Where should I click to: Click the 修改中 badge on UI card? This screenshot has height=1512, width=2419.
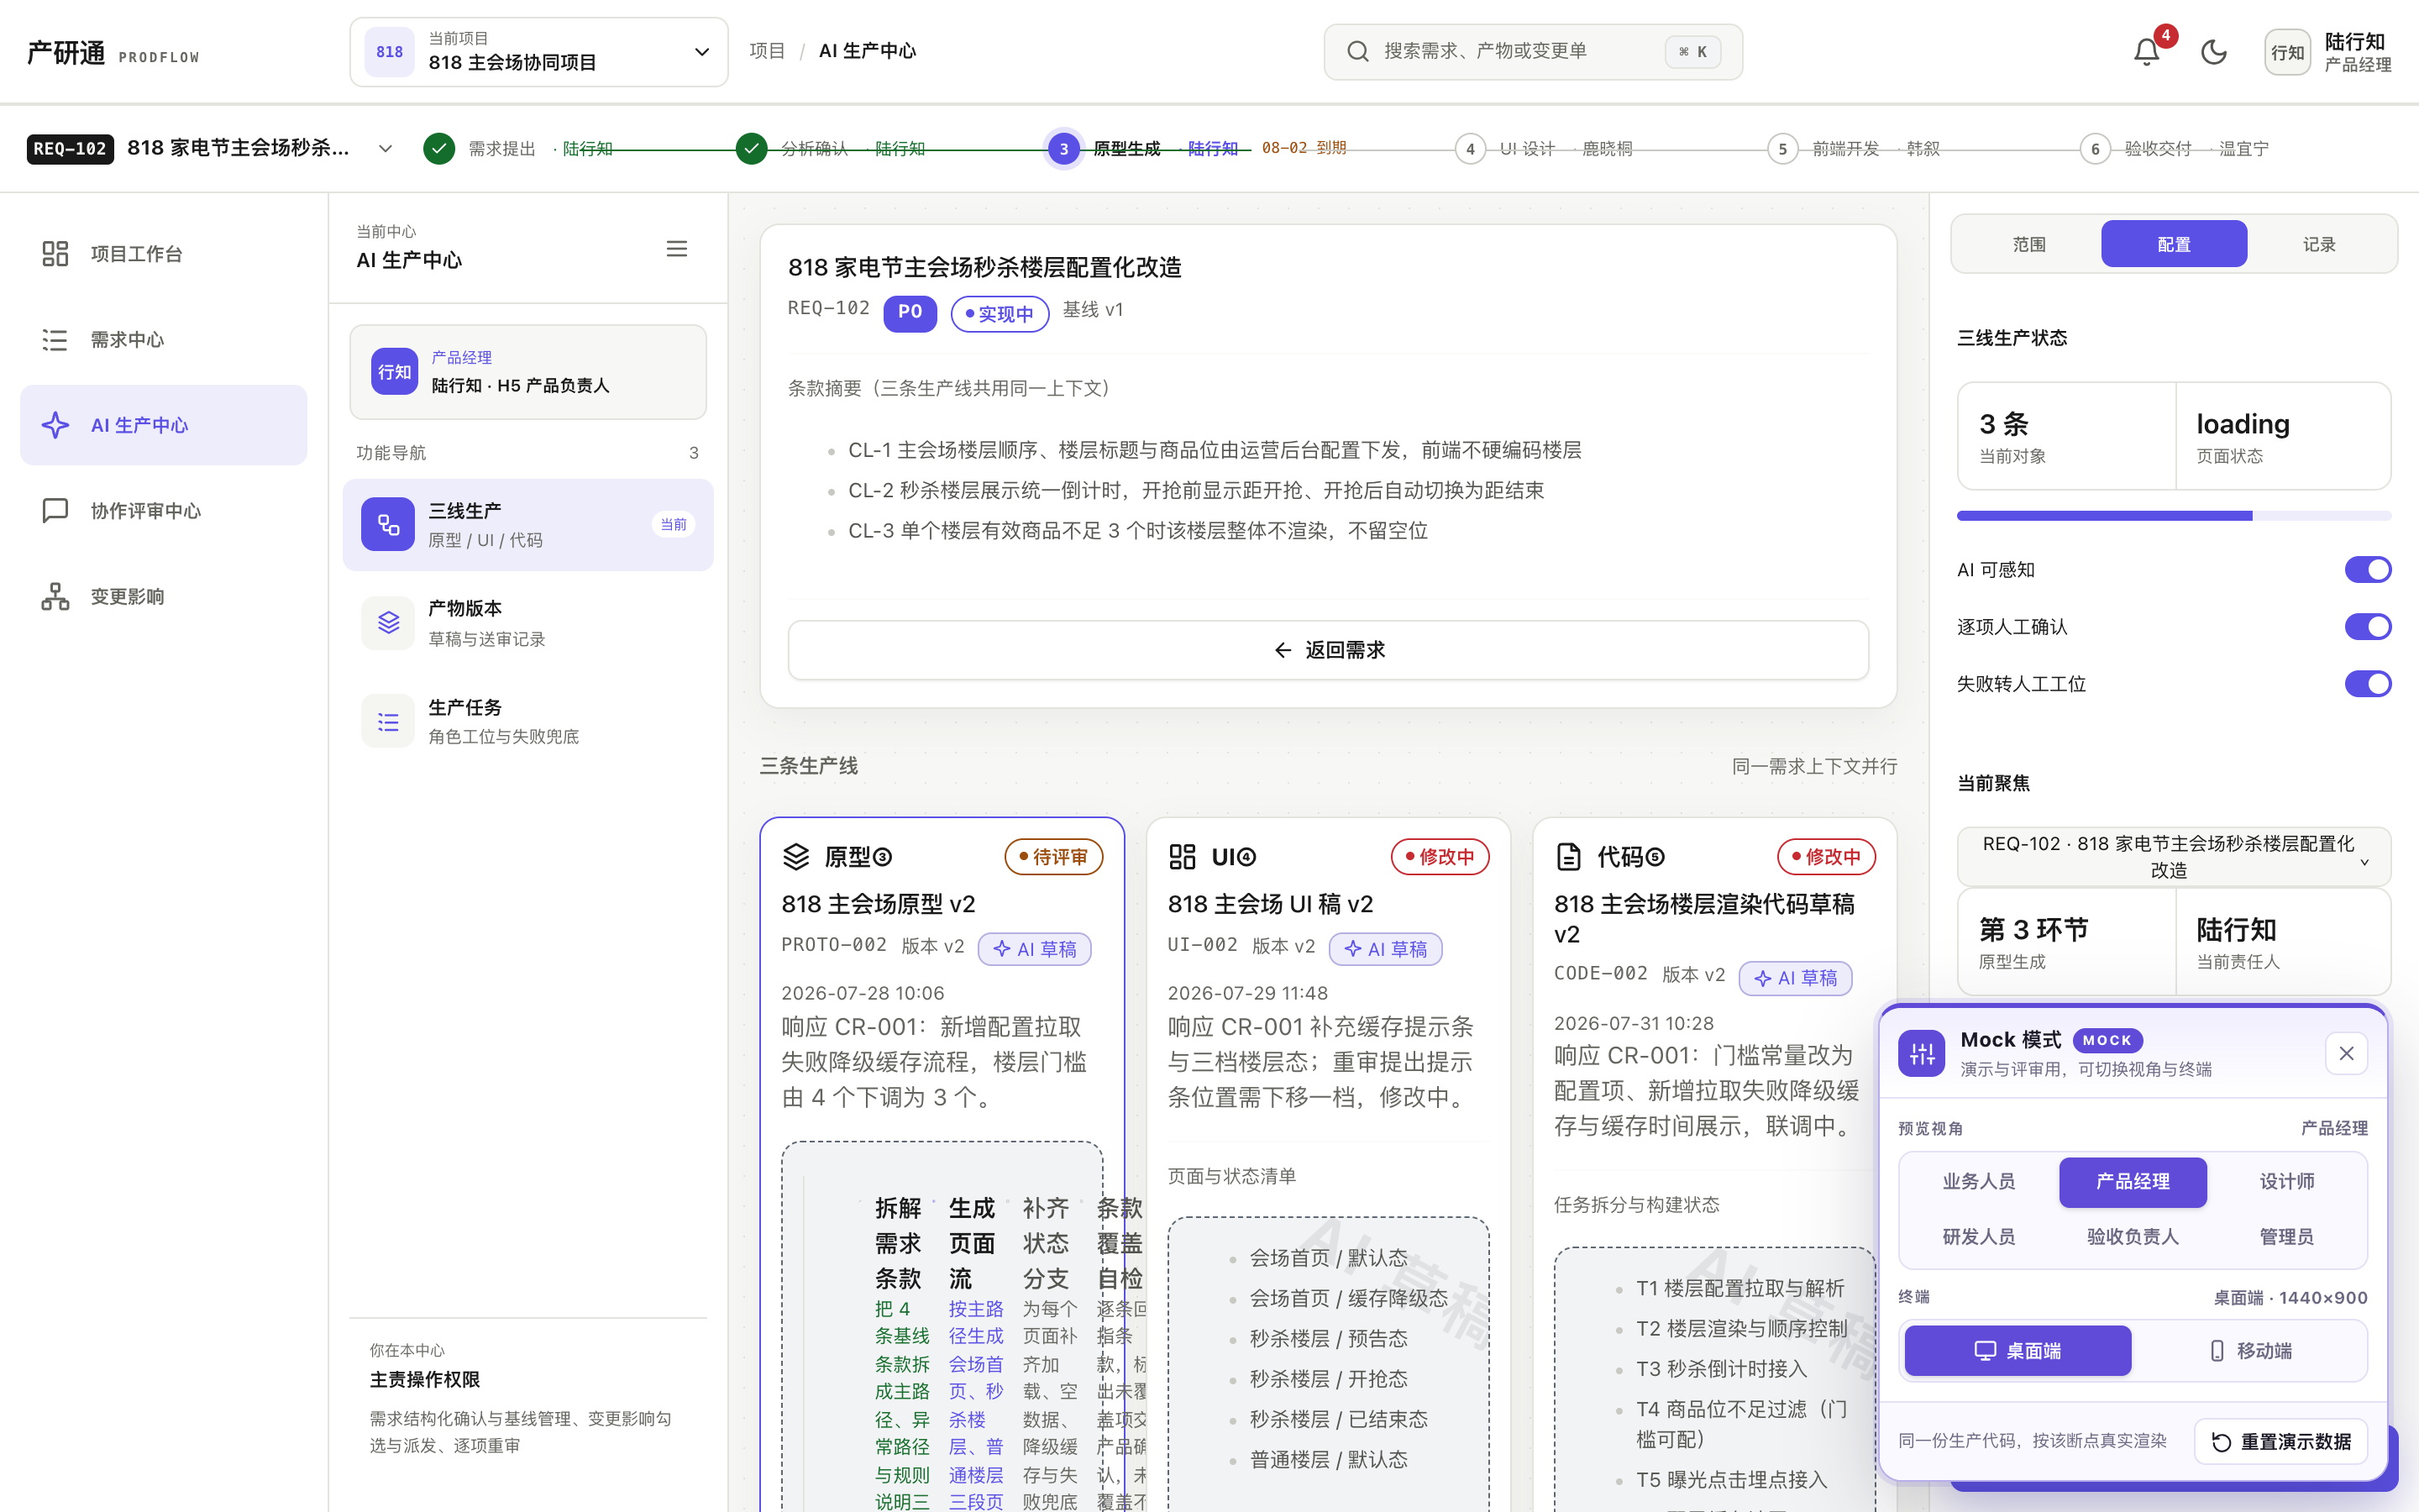coord(1440,857)
